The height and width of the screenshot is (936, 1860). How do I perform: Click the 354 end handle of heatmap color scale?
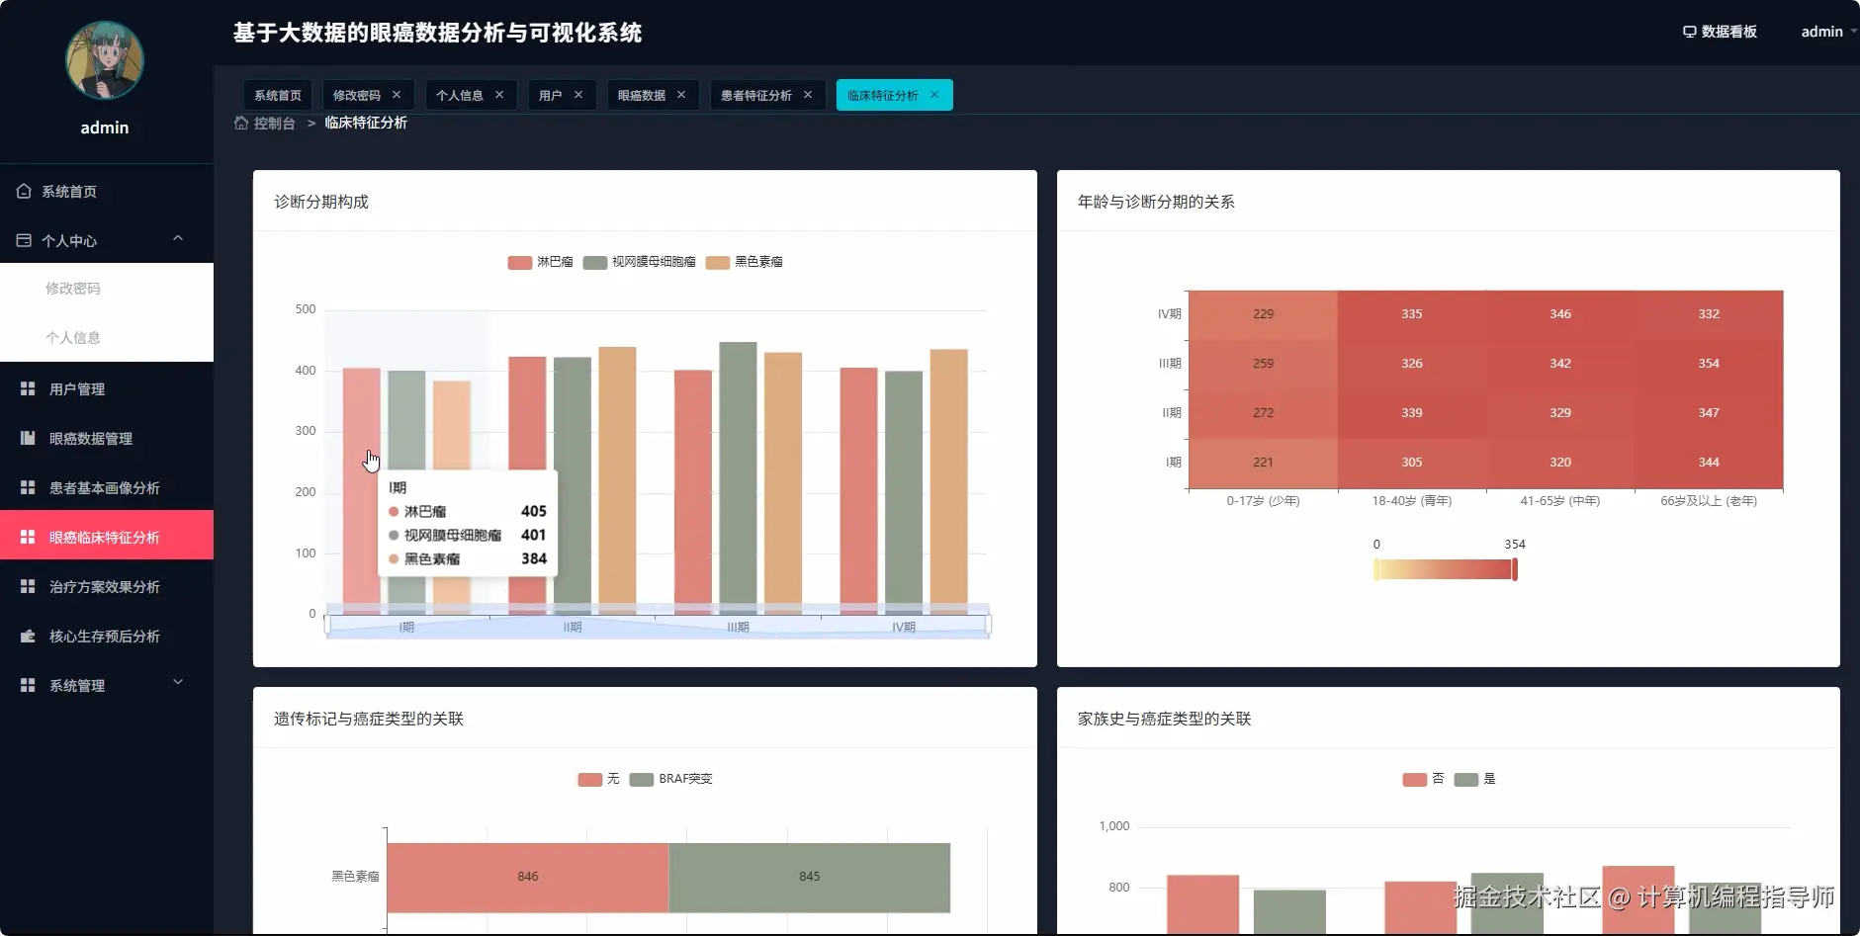[1515, 569]
